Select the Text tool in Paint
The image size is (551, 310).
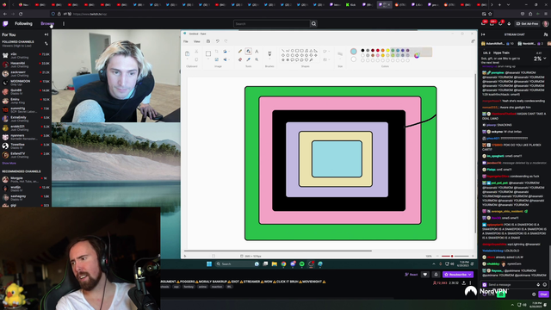point(257,52)
